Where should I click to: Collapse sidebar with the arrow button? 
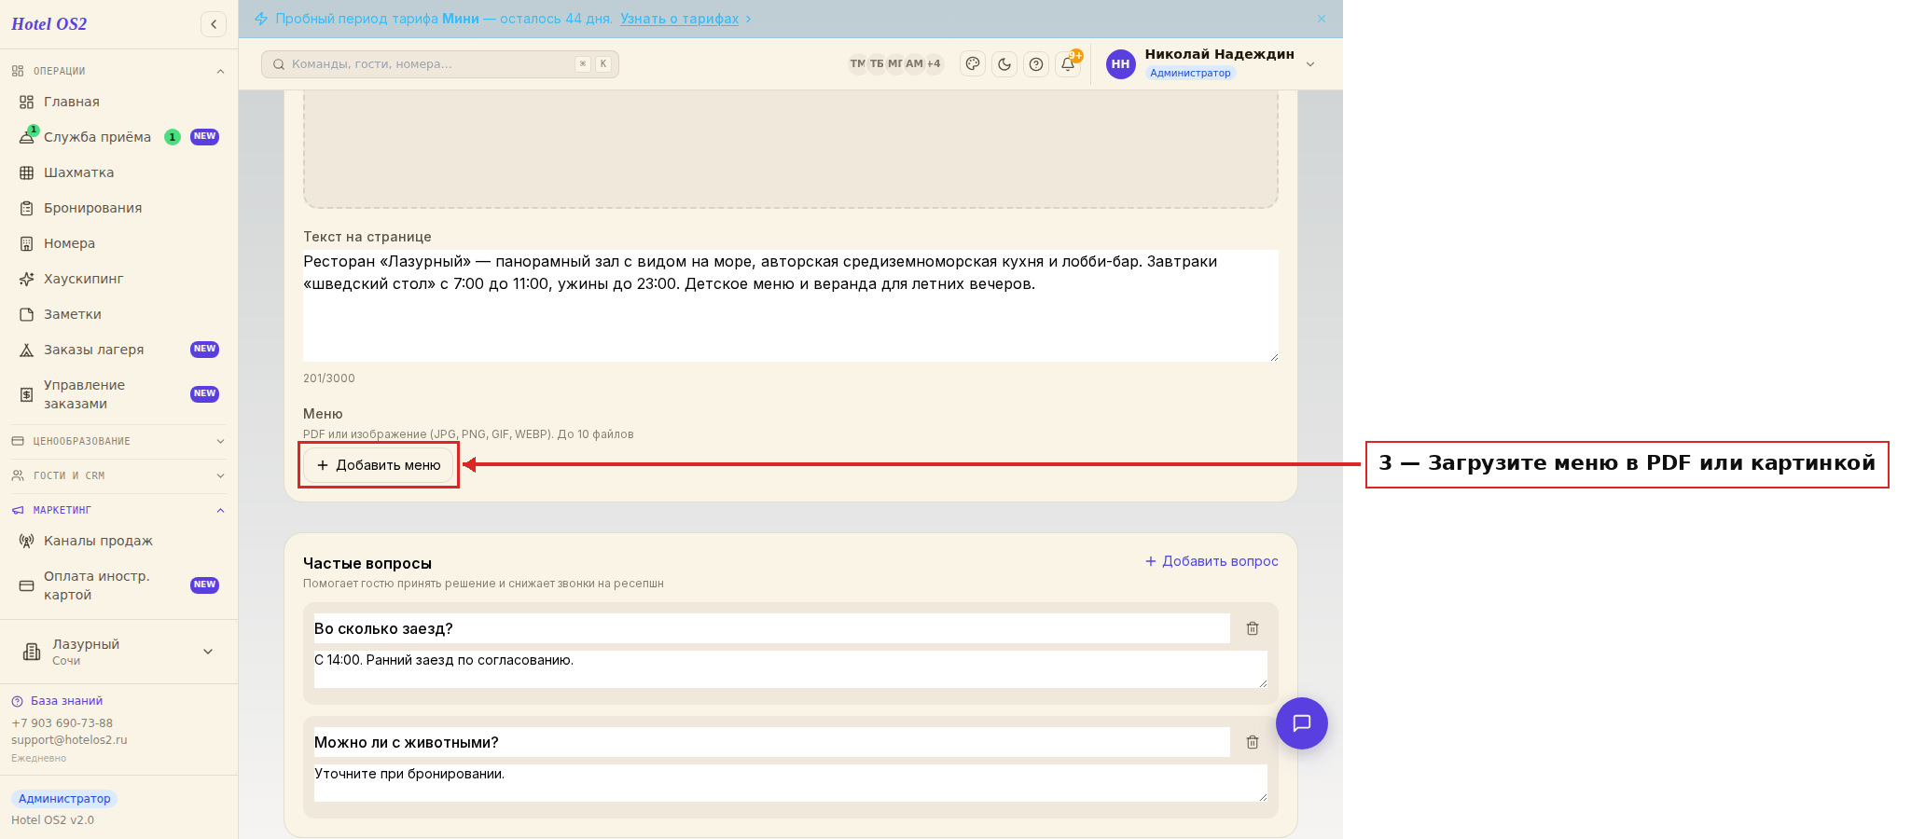pyautogui.click(x=214, y=24)
